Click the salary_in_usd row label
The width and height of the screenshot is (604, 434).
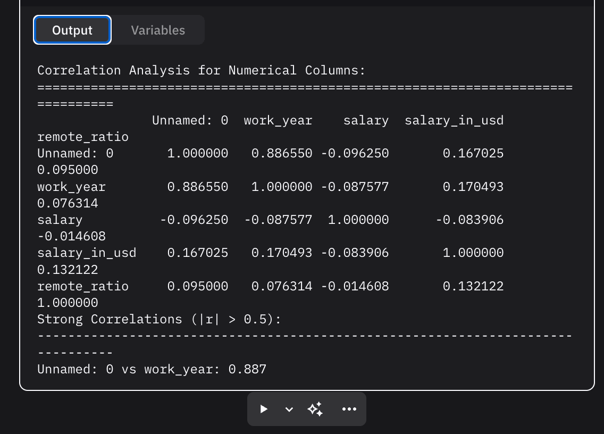point(87,253)
